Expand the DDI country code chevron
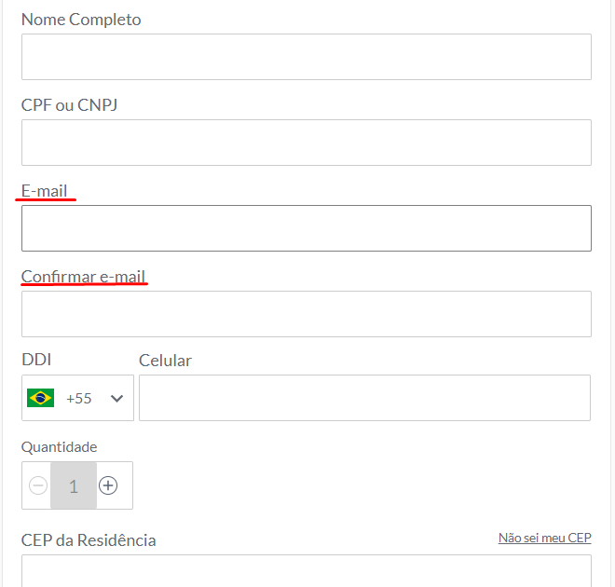 (116, 398)
